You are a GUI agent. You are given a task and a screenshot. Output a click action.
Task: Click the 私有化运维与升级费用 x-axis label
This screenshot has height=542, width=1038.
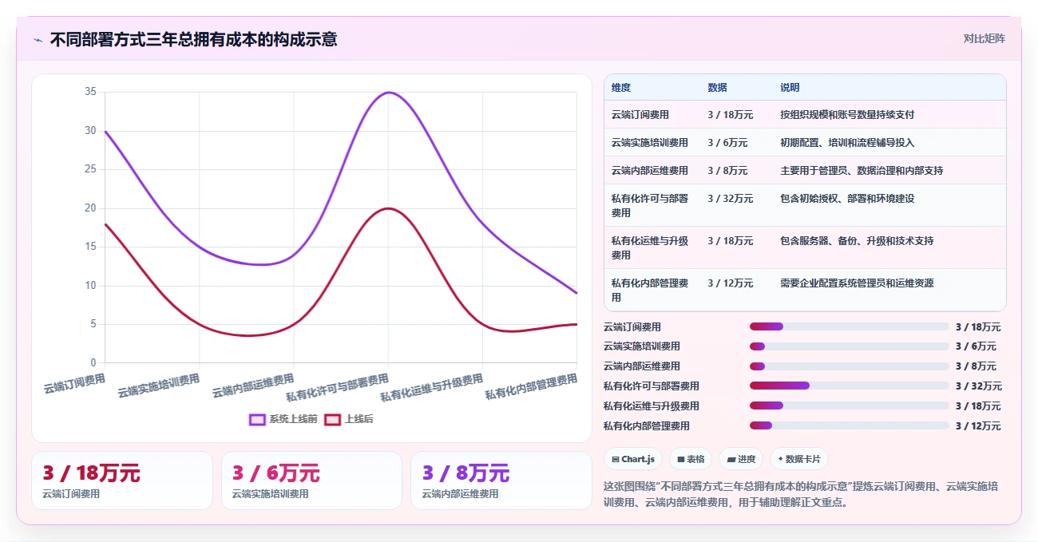431,387
